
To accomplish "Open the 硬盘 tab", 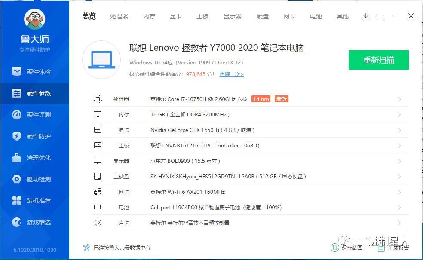I will click(x=263, y=16).
